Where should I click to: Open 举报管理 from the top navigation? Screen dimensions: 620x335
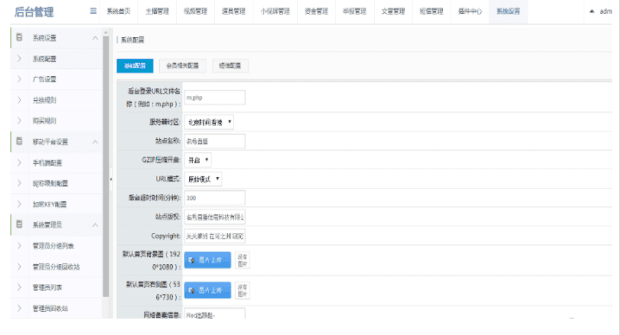pos(355,11)
